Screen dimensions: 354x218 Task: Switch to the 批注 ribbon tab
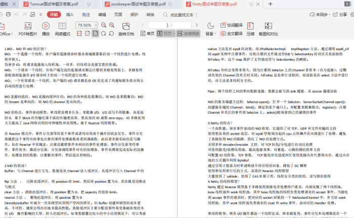(86, 15)
